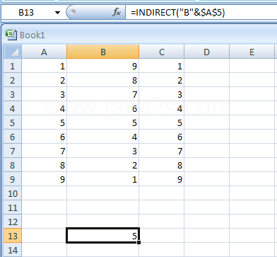This screenshot has width=277, height=257.
Task: Click cell A4 containing 4
Action: pyautogui.click(x=45, y=108)
